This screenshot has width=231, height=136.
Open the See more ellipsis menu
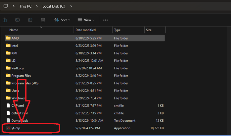[106, 20]
